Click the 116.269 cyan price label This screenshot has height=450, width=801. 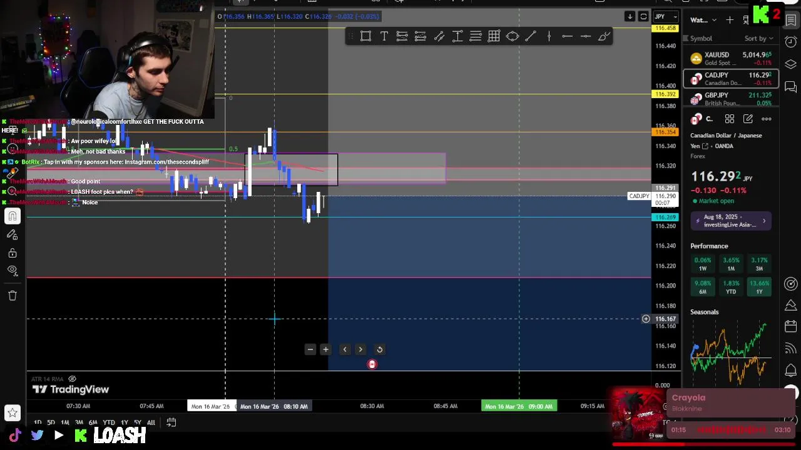tap(666, 217)
